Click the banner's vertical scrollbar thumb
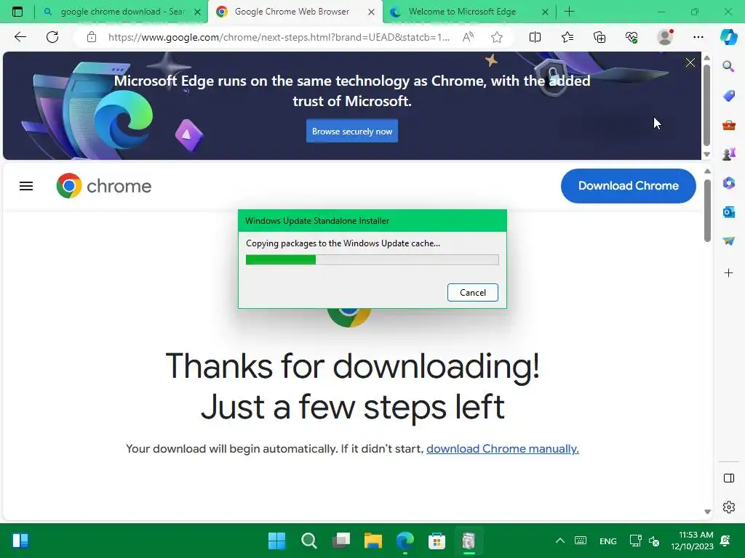 click(x=706, y=105)
